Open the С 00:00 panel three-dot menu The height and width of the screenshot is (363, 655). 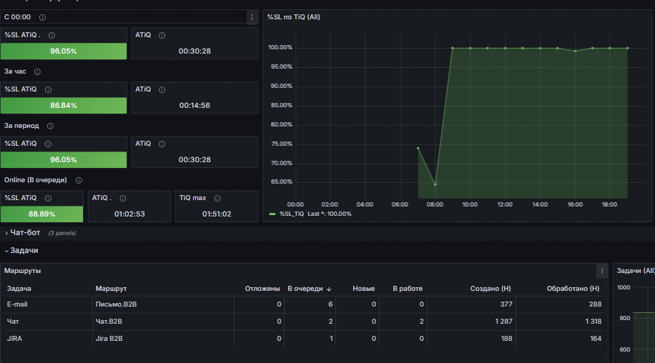pos(252,17)
